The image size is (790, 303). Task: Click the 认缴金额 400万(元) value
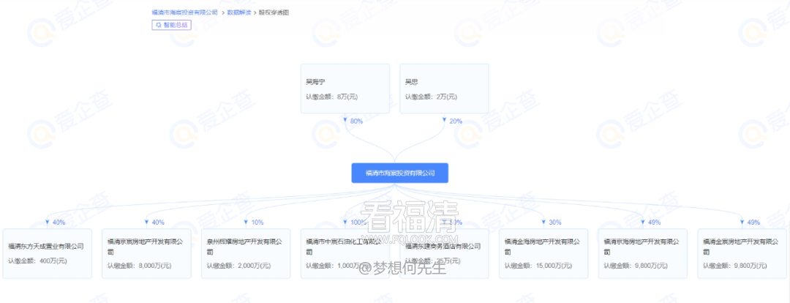[x=37, y=261]
